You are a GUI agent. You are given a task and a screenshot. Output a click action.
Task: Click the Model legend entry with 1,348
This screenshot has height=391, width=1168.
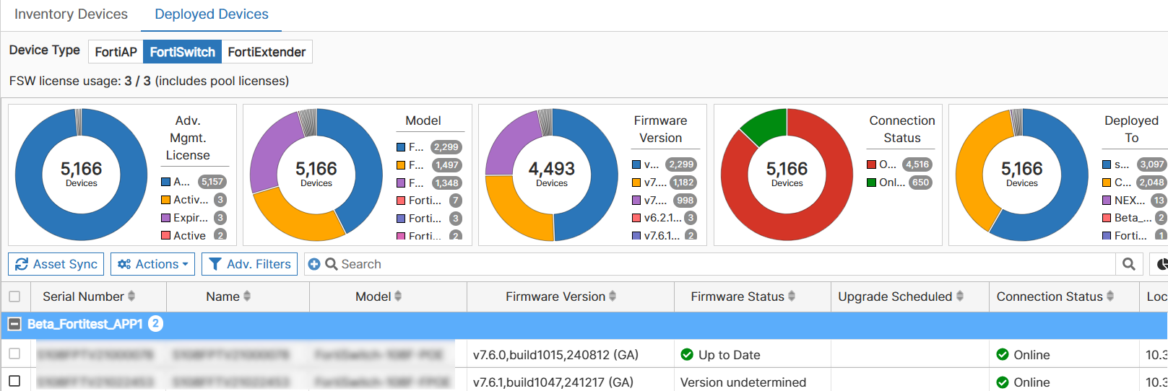coord(429,183)
